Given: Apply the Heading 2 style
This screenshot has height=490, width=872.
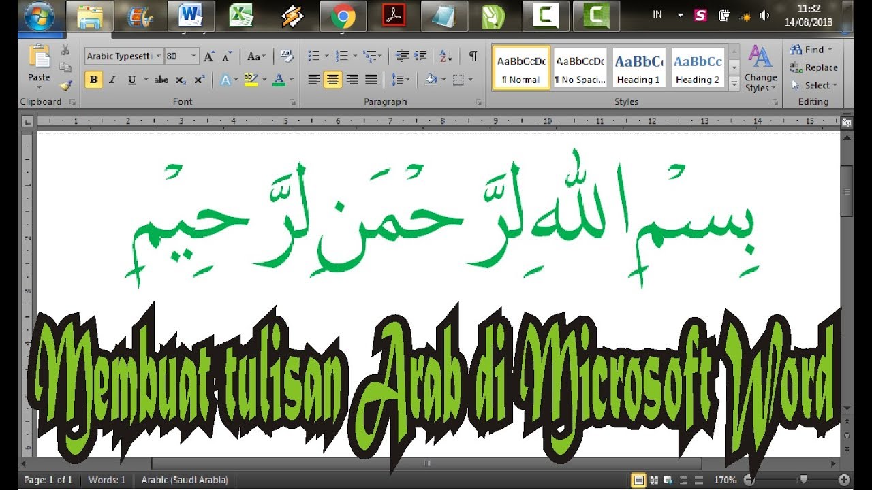Looking at the screenshot, I should pyautogui.click(x=698, y=67).
